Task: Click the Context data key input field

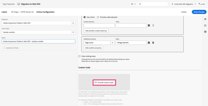Action: 99,25
